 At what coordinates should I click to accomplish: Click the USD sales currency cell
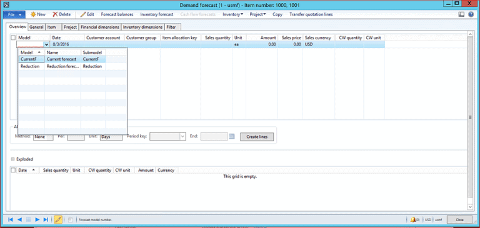tap(319, 44)
